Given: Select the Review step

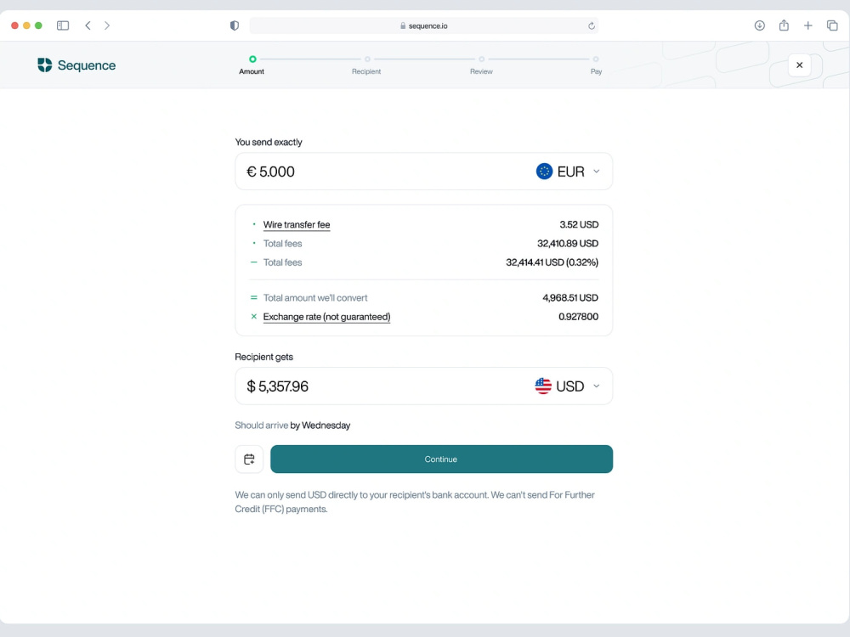Looking at the screenshot, I should (x=481, y=65).
